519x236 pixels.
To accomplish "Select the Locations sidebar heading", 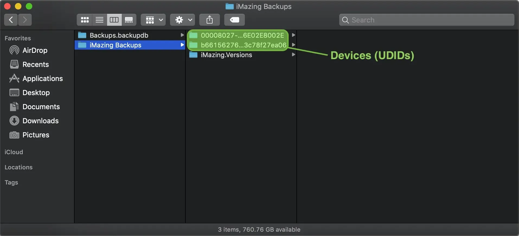I will (18, 167).
